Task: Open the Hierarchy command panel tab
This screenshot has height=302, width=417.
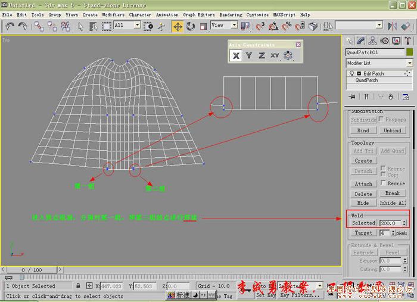Action: pos(372,41)
